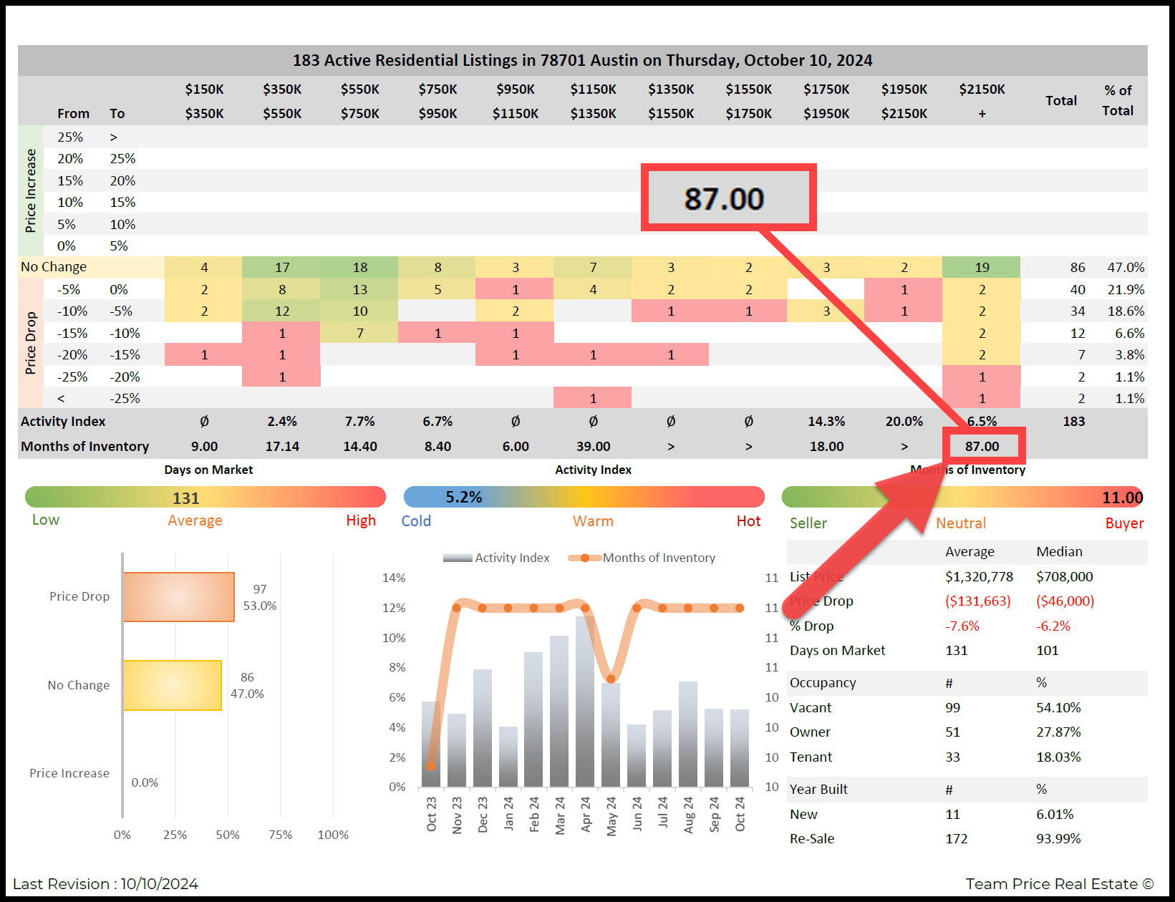This screenshot has height=902, width=1175.
Task: Click the report title for 78701 Austin listings
Action: point(582,60)
